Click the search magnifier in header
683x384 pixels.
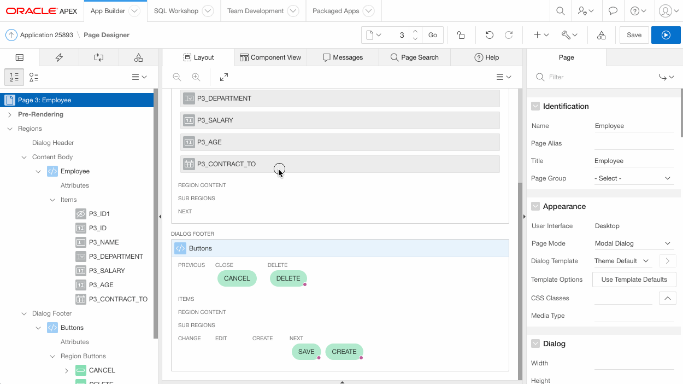[x=560, y=11]
